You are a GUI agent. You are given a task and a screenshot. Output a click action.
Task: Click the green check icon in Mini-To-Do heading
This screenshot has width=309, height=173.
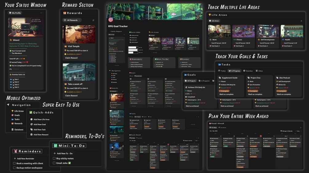(x=55, y=146)
